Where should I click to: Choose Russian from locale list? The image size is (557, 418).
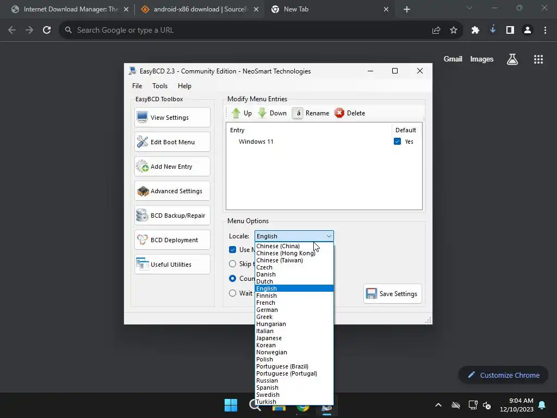[x=294, y=380]
